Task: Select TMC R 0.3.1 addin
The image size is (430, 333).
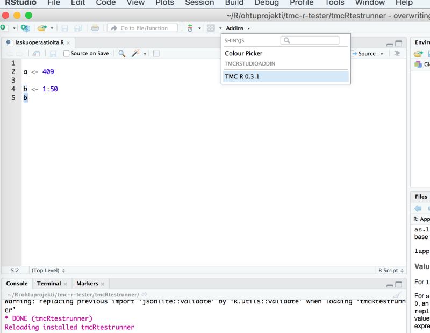Action: pyautogui.click(x=286, y=76)
